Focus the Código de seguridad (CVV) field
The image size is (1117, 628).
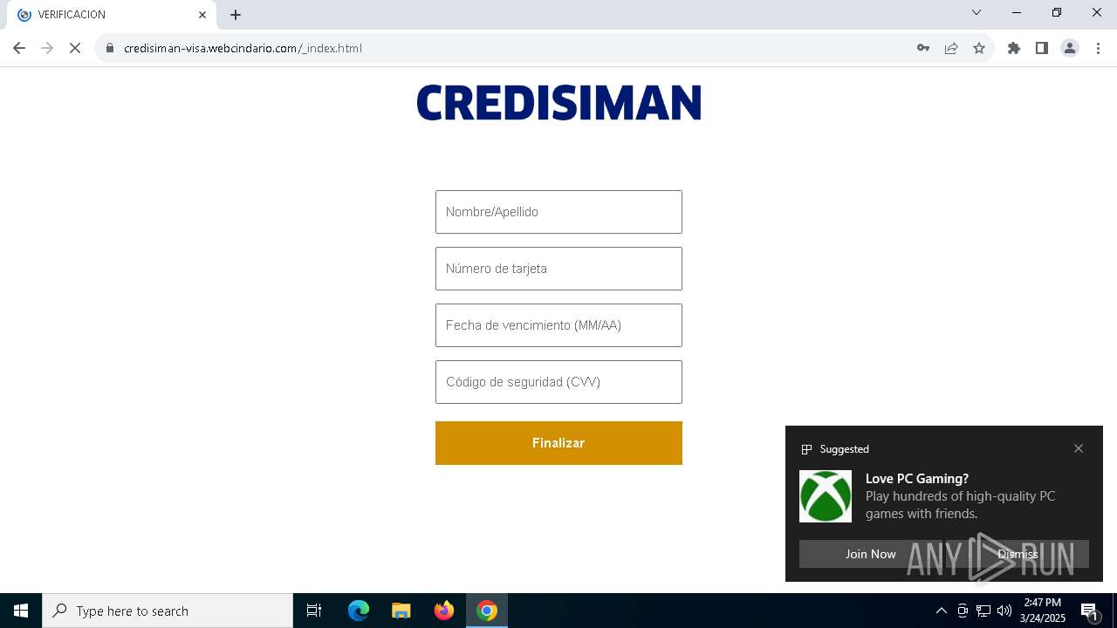558,382
